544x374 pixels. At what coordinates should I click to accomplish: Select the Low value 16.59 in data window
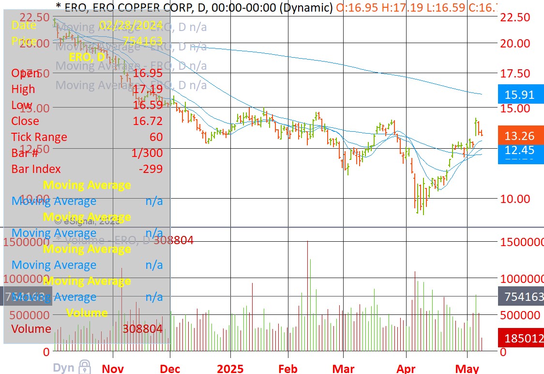point(148,105)
